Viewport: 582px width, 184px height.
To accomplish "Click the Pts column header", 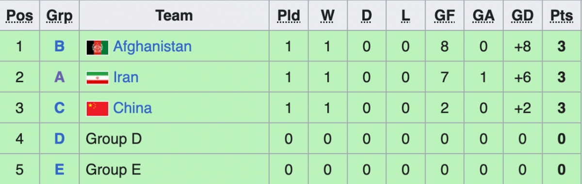I will (x=562, y=16).
